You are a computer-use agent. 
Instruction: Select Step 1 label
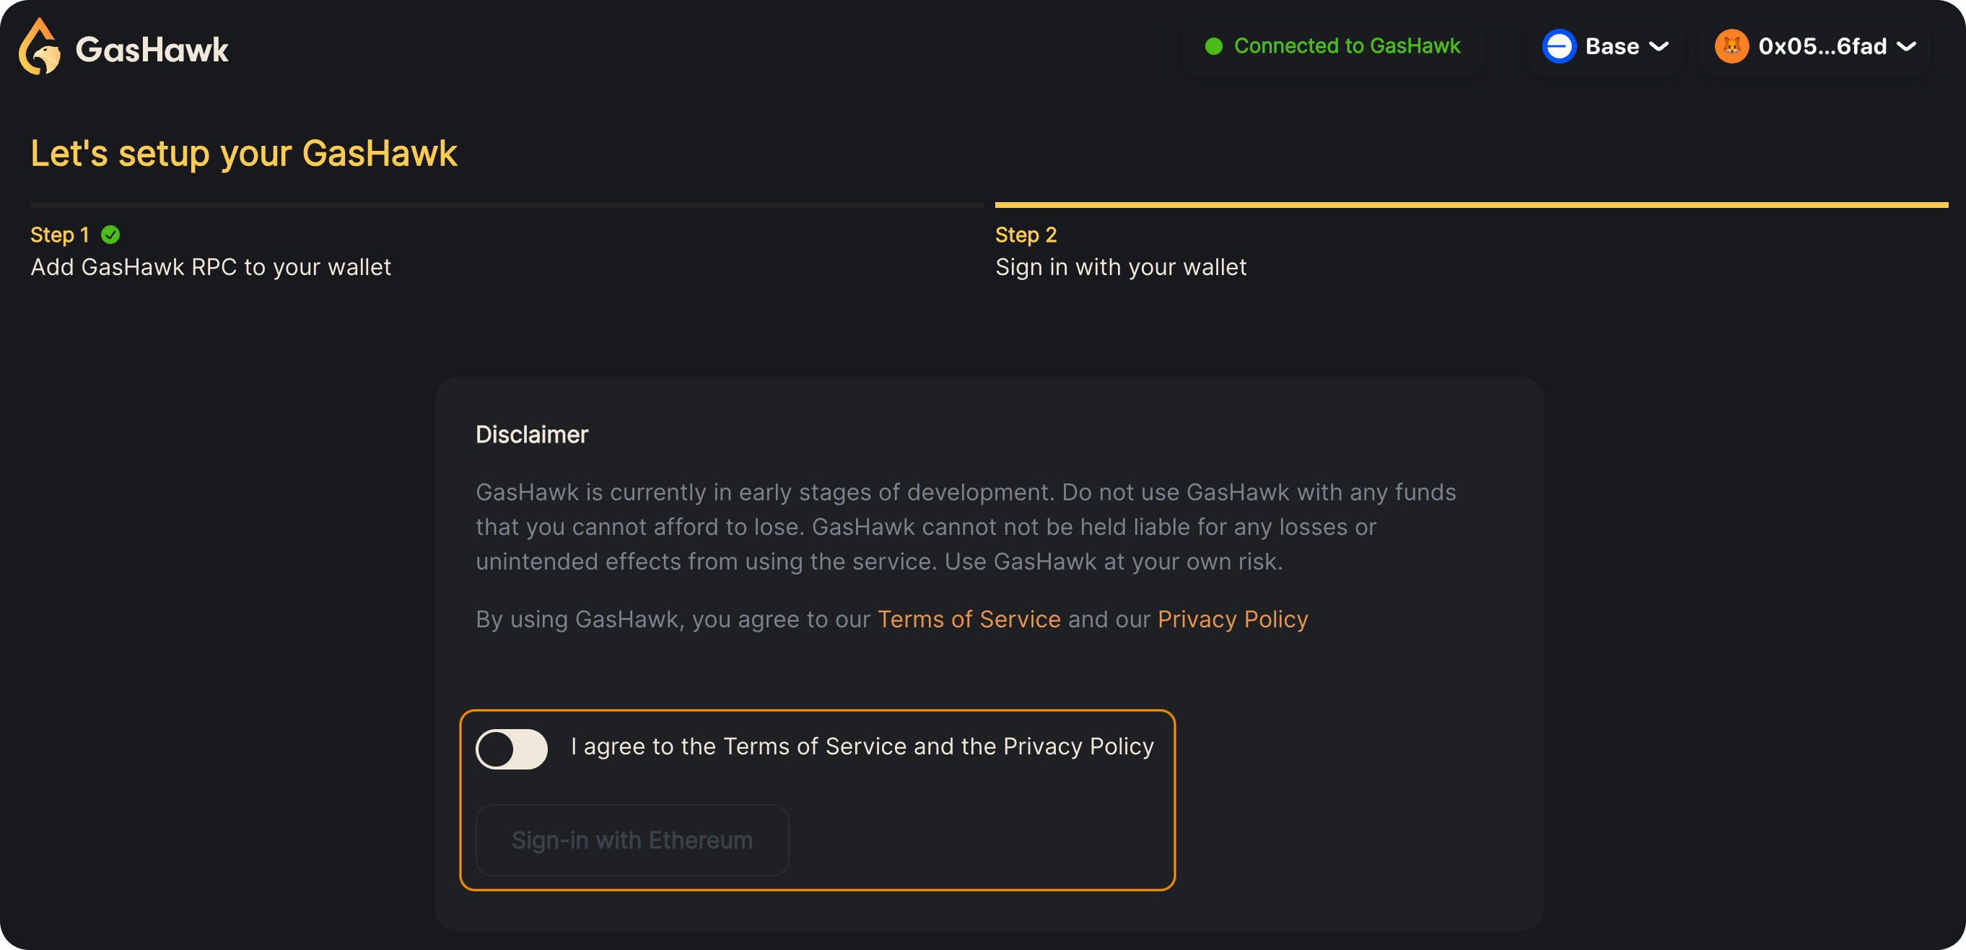pos(59,235)
